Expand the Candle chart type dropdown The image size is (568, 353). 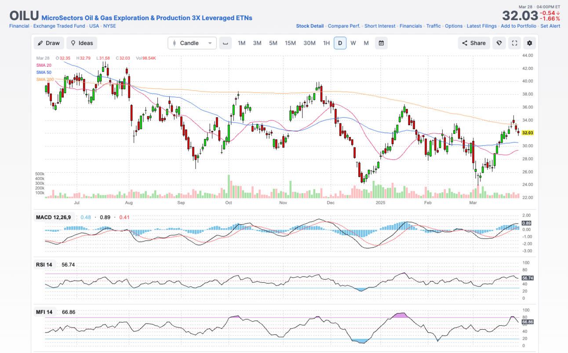pos(192,43)
